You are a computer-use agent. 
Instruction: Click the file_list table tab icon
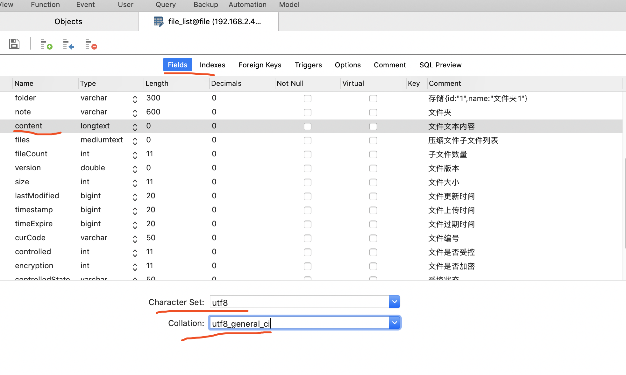158,22
